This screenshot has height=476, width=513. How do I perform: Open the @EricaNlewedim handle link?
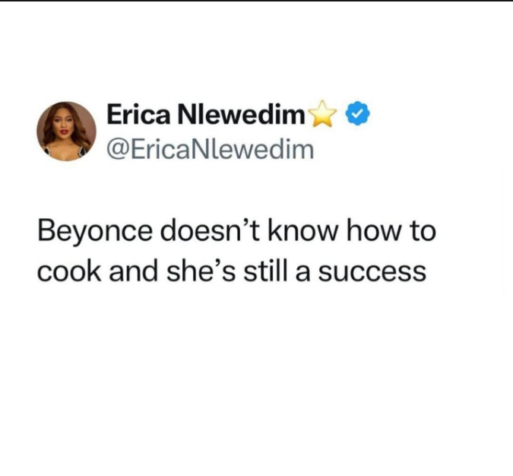pyautogui.click(x=210, y=151)
